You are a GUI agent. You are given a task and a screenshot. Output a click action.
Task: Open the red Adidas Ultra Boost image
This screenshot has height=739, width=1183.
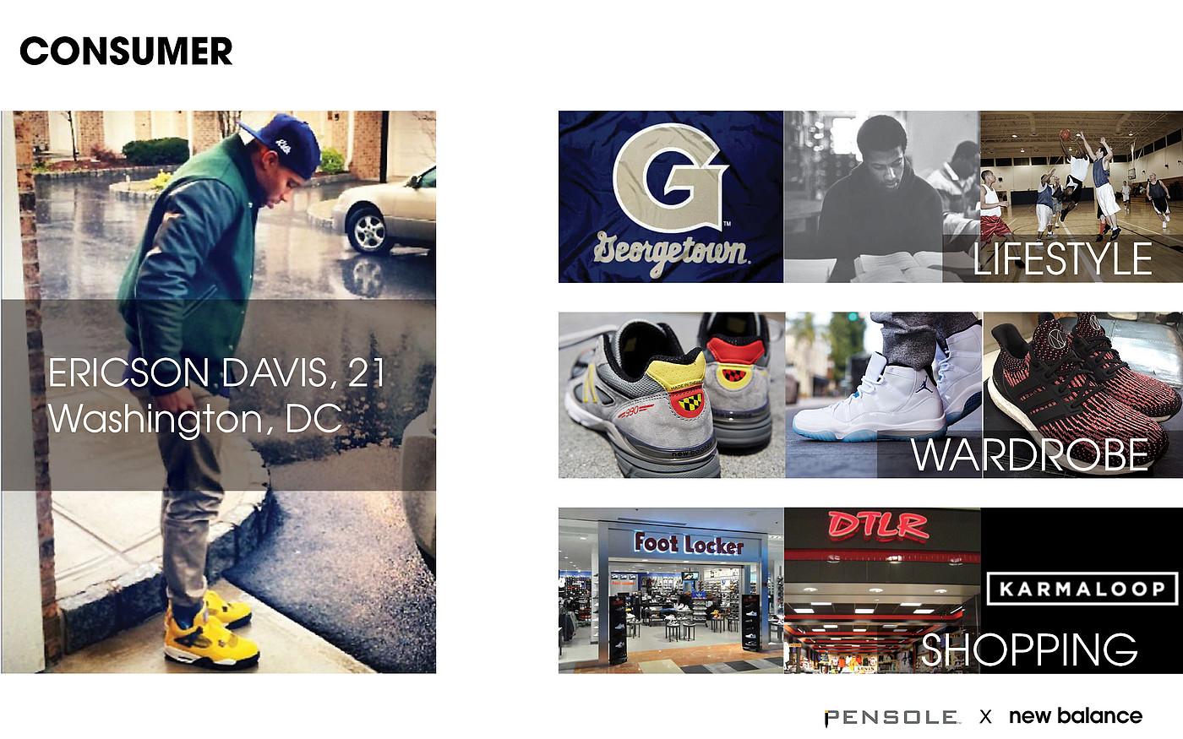coord(1082,395)
